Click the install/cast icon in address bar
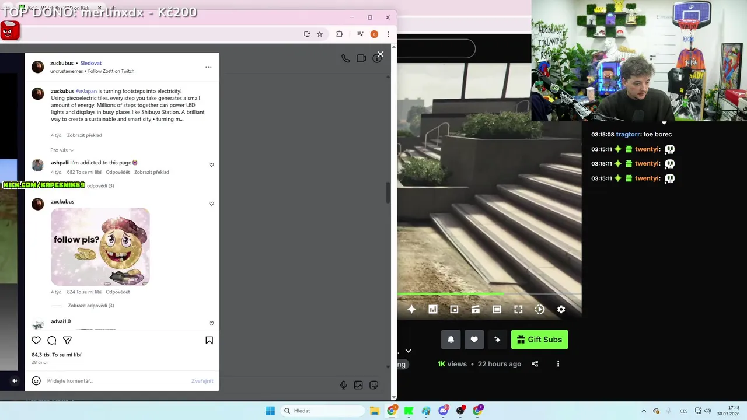Image resolution: width=747 pixels, height=420 pixels. [x=307, y=34]
